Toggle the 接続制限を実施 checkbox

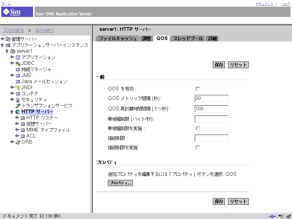198,148
